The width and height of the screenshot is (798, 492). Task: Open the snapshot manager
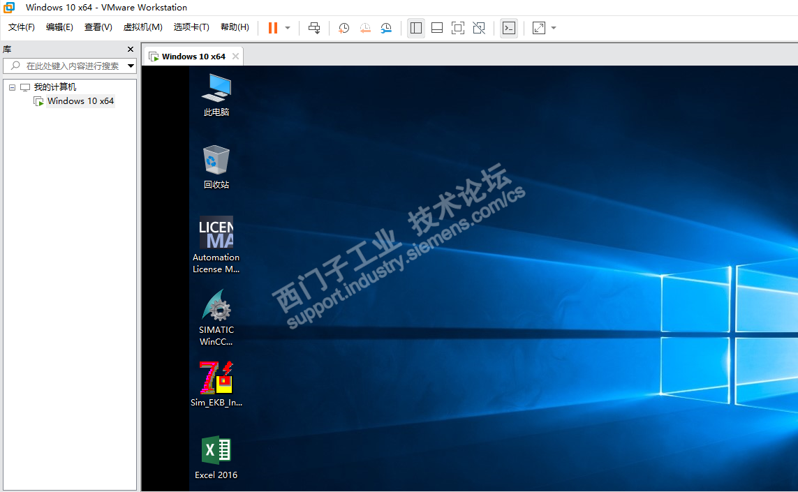click(x=386, y=28)
